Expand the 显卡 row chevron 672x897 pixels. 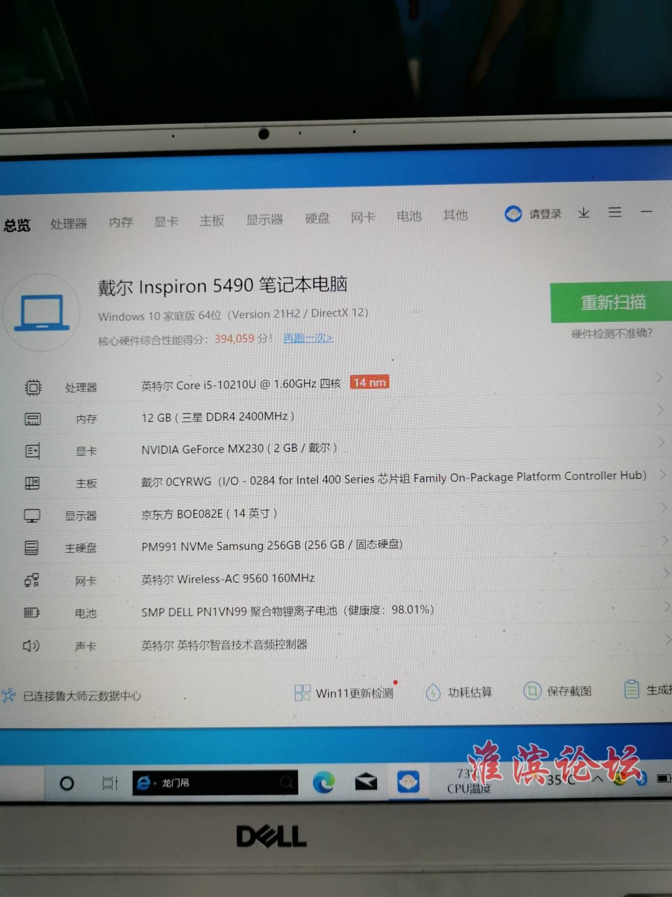662,443
